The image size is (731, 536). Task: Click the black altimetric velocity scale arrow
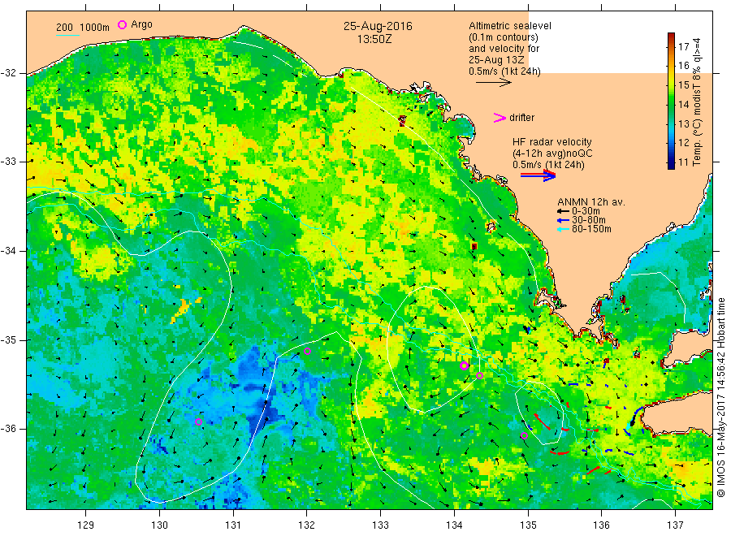click(x=494, y=83)
